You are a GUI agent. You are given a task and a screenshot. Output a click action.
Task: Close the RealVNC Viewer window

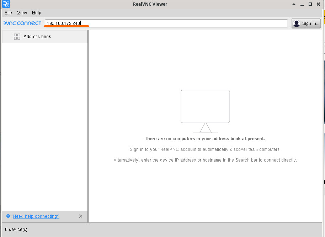[318, 4]
